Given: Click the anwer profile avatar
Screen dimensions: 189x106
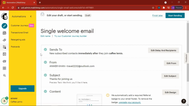Looking at the screenshot, I should tap(4, 101).
